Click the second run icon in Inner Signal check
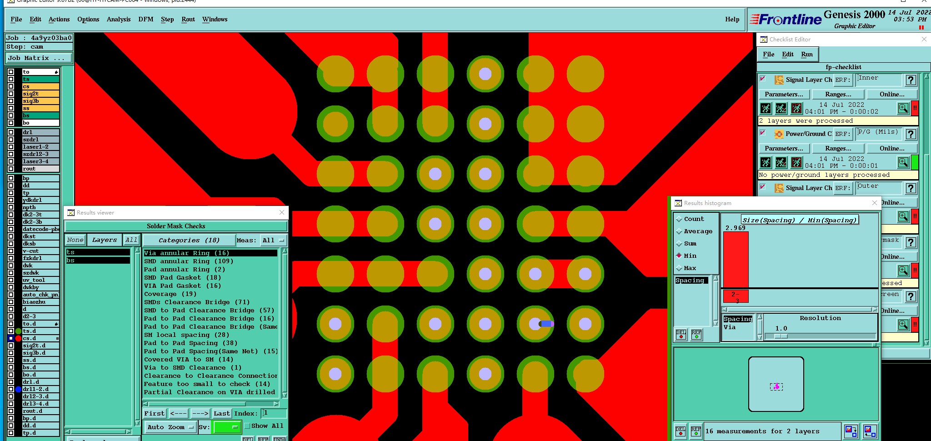 coord(781,108)
